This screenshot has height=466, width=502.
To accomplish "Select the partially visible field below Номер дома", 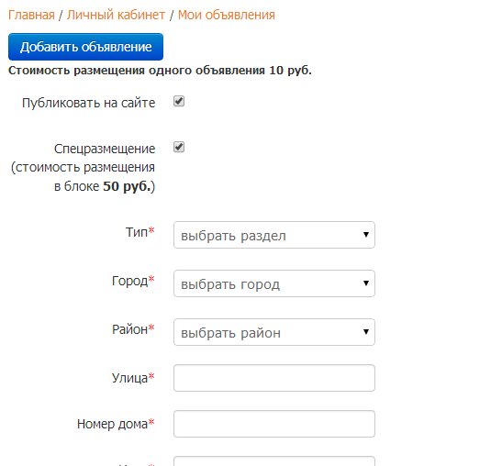I will [274, 461].
